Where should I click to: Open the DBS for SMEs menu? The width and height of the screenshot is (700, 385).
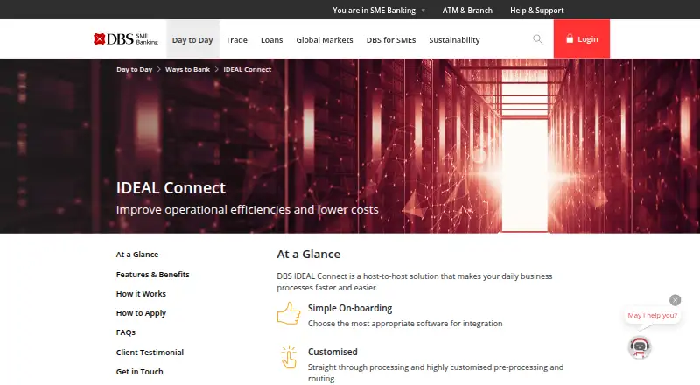(390, 39)
